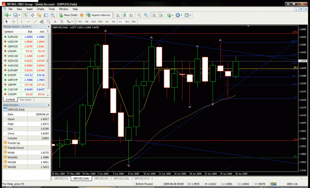Click the Expert Advisors button

(99, 15)
